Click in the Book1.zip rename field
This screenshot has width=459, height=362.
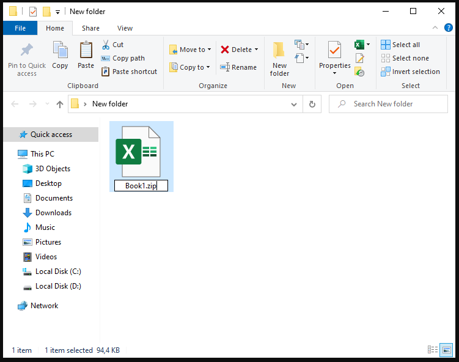tap(141, 186)
